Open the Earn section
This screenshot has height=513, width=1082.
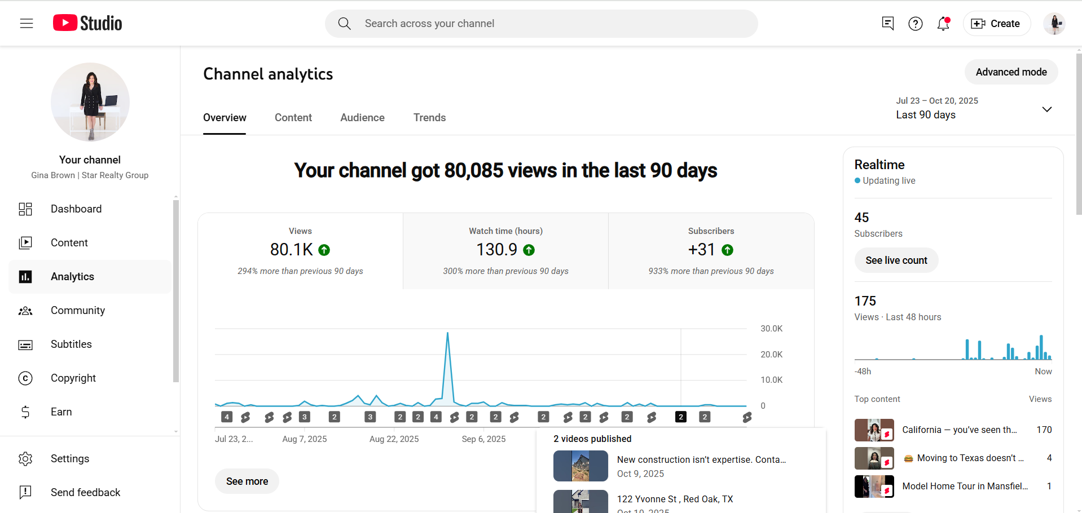coord(61,412)
